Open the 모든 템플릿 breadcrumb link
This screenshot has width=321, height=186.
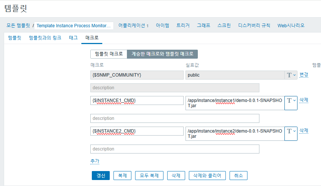click(18, 26)
